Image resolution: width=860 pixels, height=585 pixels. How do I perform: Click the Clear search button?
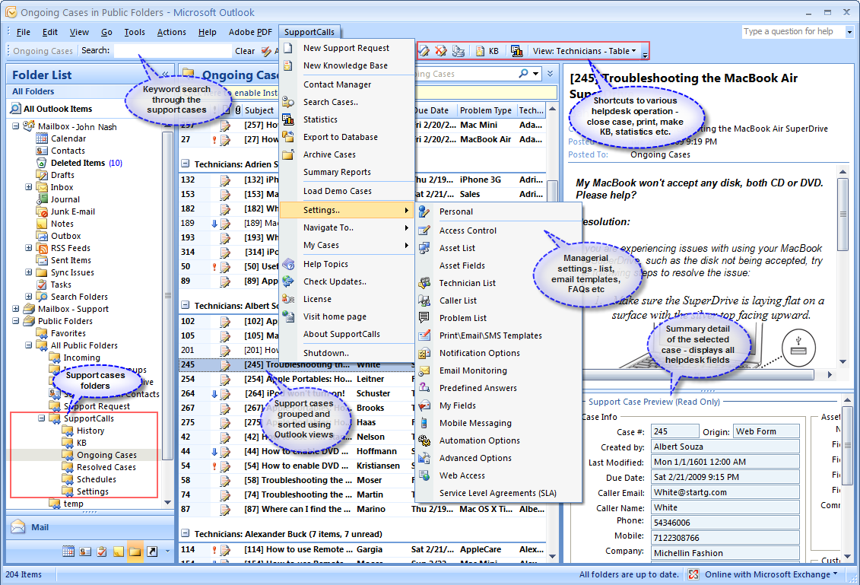pyautogui.click(x=245, y=51)
